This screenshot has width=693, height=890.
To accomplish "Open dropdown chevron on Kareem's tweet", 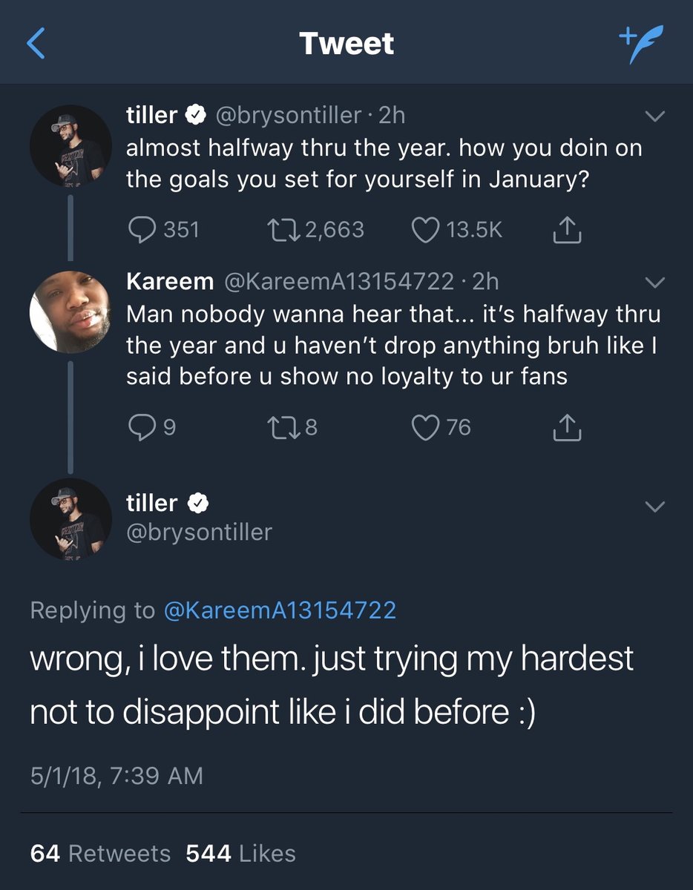I will [655, 283].
